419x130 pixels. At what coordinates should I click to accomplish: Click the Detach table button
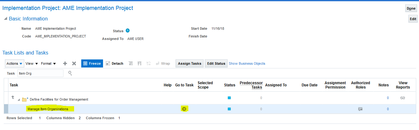click(115, 63)
